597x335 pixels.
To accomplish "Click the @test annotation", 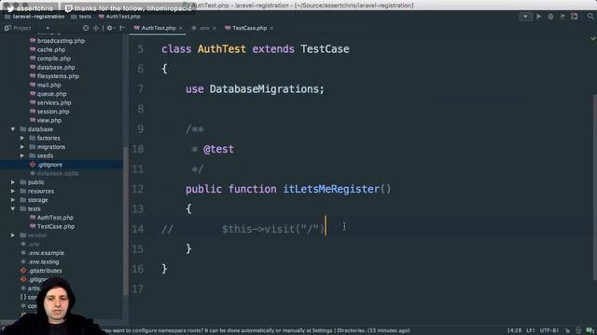I will click(x=218, y=149).
